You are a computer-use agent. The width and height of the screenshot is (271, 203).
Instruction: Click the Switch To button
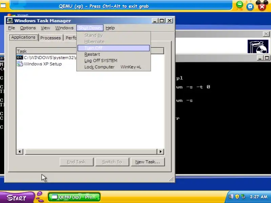tap(112, 162)
